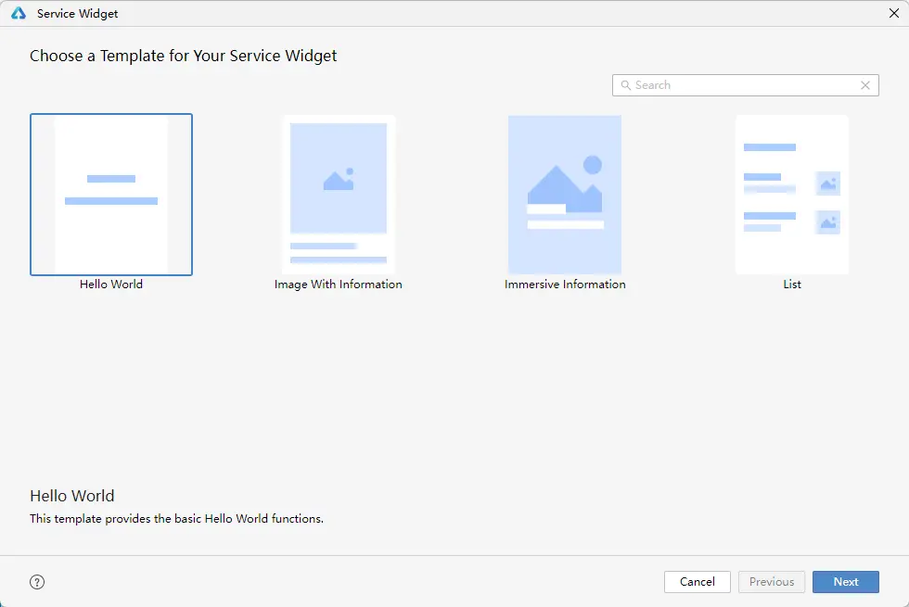The height and width of the screenshot is (607, 909).
Task: Proceed with the Next button
Action: click(x=846, y=582)
